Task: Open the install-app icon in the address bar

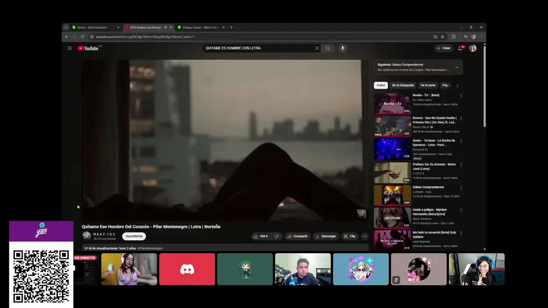Action: pyautogui.click(x=435, y=37)
